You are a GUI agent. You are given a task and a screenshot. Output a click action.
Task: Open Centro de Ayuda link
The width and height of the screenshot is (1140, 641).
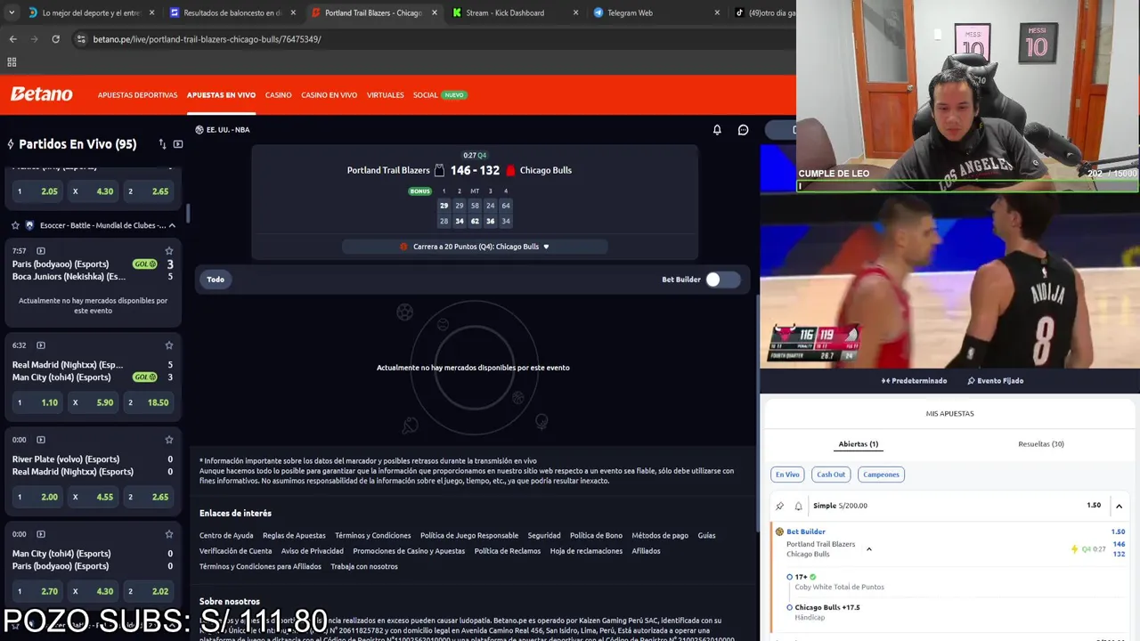pyautogui.click(x=226, y=536)
